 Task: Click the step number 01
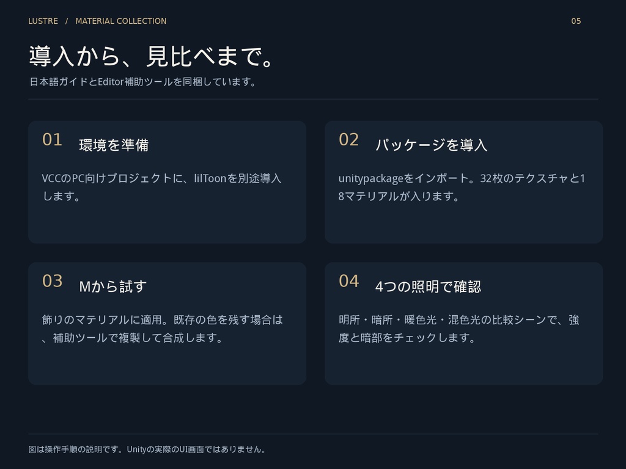pyautogui.click(x=53, y=140)
